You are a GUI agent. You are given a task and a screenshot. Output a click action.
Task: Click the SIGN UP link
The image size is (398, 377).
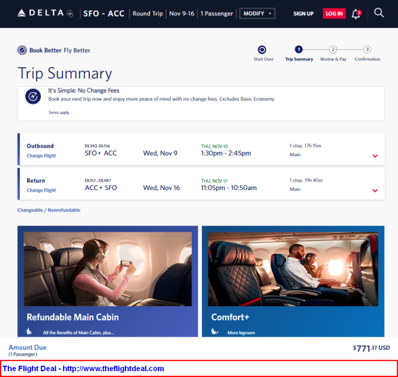coord(304,14)
